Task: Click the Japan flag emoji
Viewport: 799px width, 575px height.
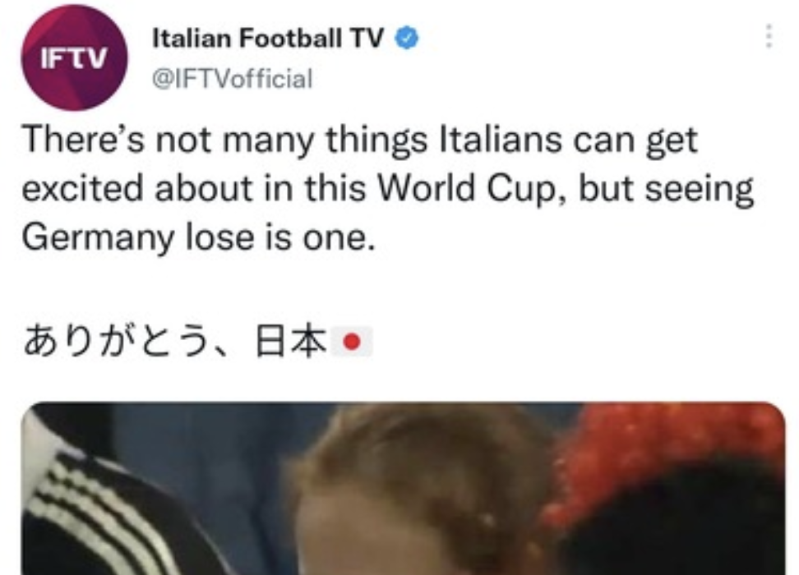Action: (x=352, y=342)
